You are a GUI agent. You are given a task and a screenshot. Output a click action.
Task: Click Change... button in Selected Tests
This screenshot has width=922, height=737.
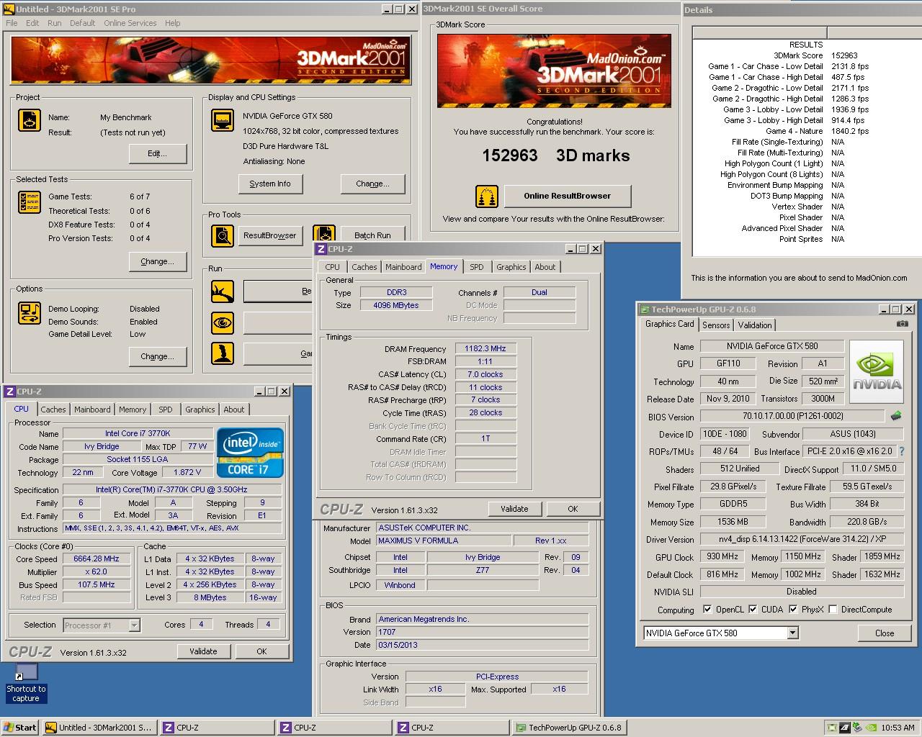157,261
